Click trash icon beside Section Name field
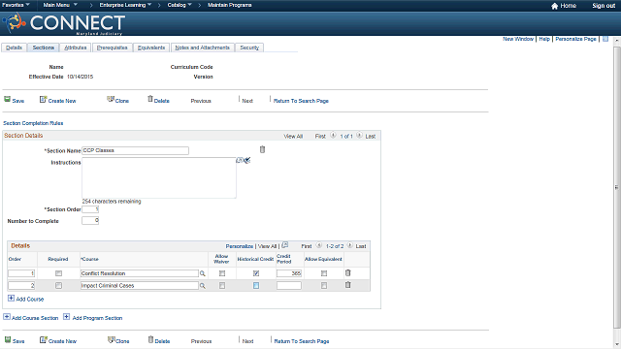Viewport: 621px width, 349px height. (262, 149)
